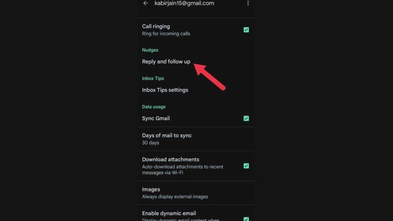
Task: Uncheck the Sync Gmail checkbox
Action: click(246, 118)
